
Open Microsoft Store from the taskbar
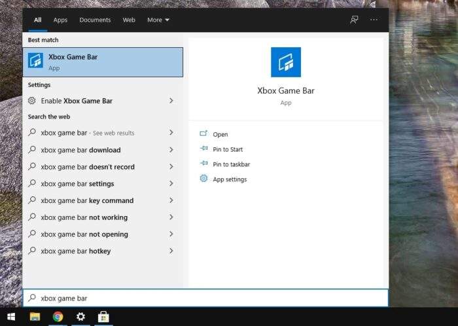point(103,317)
